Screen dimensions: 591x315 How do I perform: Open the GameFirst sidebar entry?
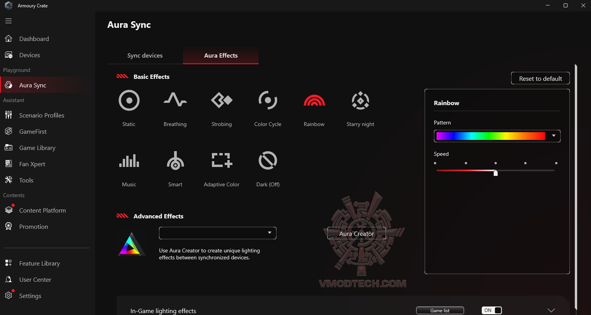[33, 131]
